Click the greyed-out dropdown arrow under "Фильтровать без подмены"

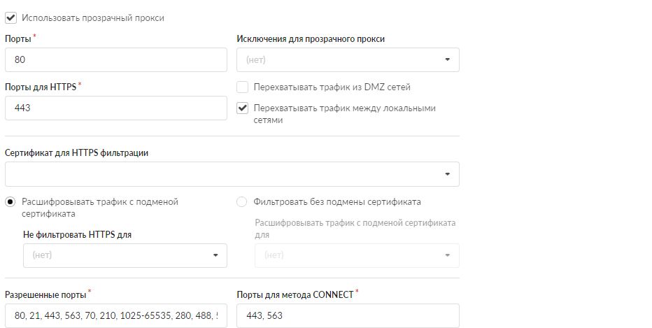tap(448, 255)
